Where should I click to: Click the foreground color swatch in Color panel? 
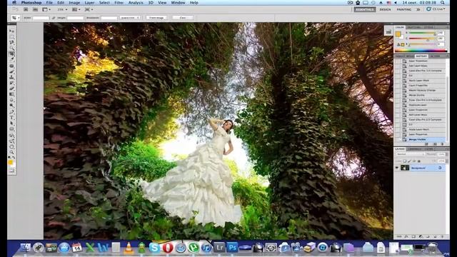tap(398, 34)
